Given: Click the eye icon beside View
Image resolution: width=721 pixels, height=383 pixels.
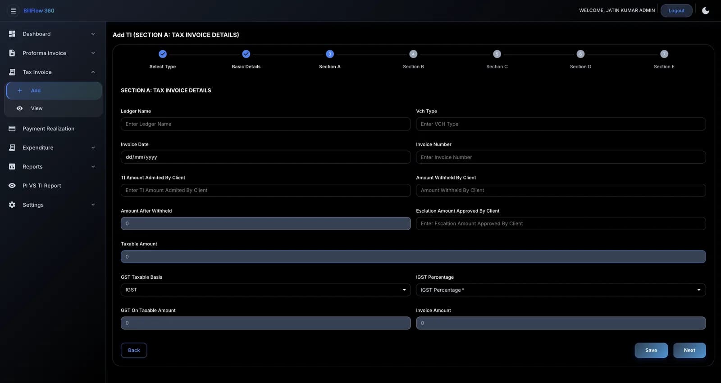Looking at the screenshot, I should point(19,108).
